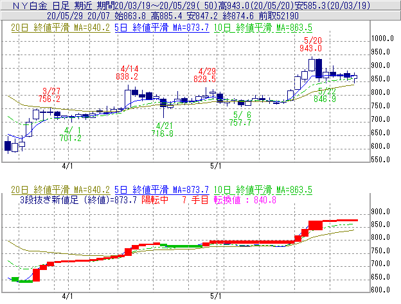Click the 5/1 date label under lower chart
The width and height of the screenshot is (401, 304).
click(x=215, y=296)
